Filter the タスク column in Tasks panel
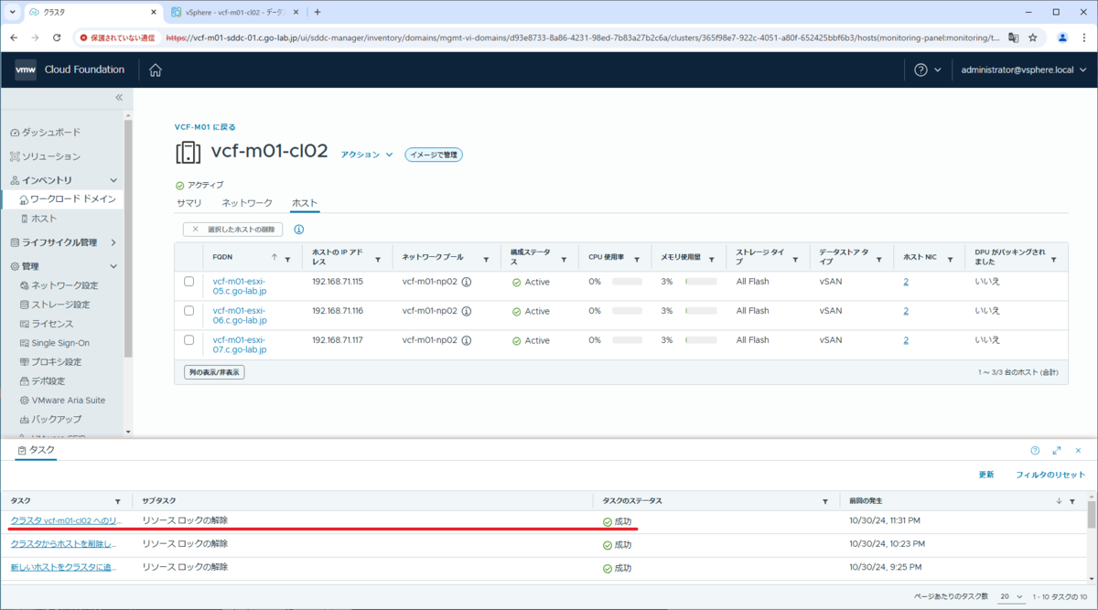The image size is (1098, 610). click(x=117, y=501)
